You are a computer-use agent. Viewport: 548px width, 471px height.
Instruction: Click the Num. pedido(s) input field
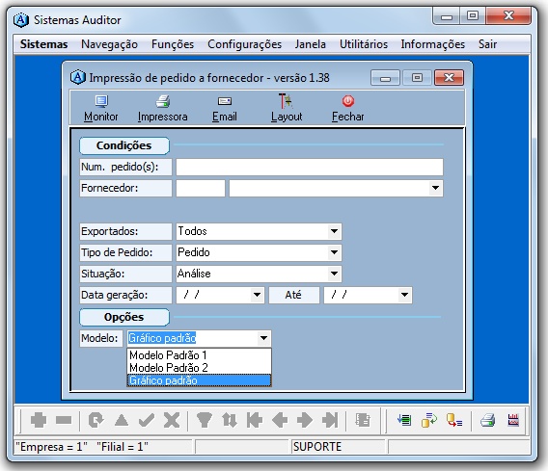310,167
